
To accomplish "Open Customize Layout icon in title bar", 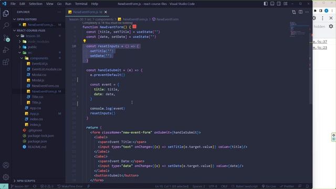I will 286,4.
